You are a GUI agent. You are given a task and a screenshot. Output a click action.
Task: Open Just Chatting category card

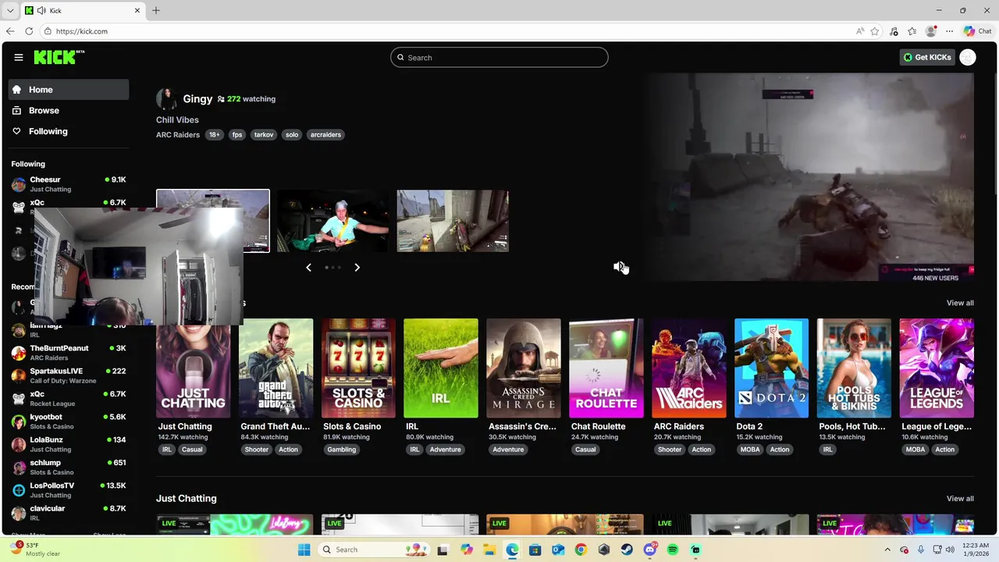193,368
